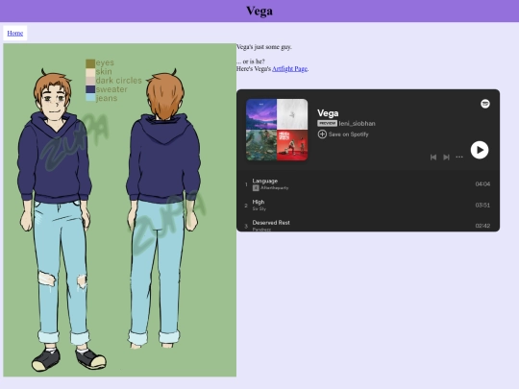Click the text "Vega's just some guy."
Viewport: 519px width, 389px height.
pos(264,47)
